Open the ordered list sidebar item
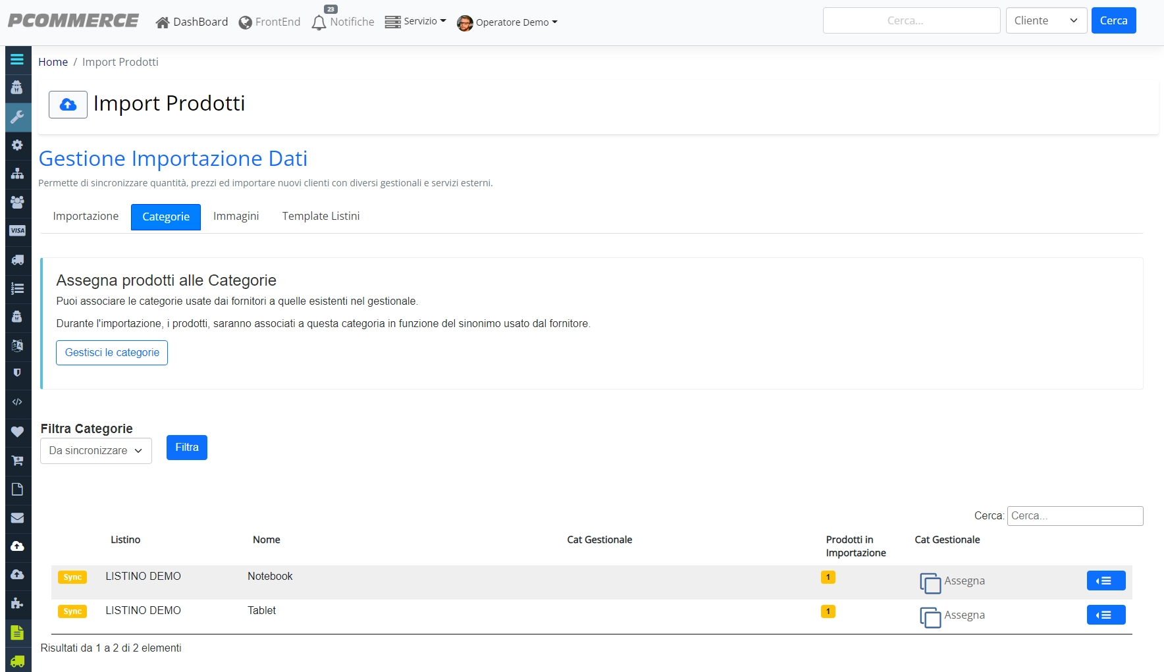The width and height of the screenshot is (1164, 672). [17, 288]
